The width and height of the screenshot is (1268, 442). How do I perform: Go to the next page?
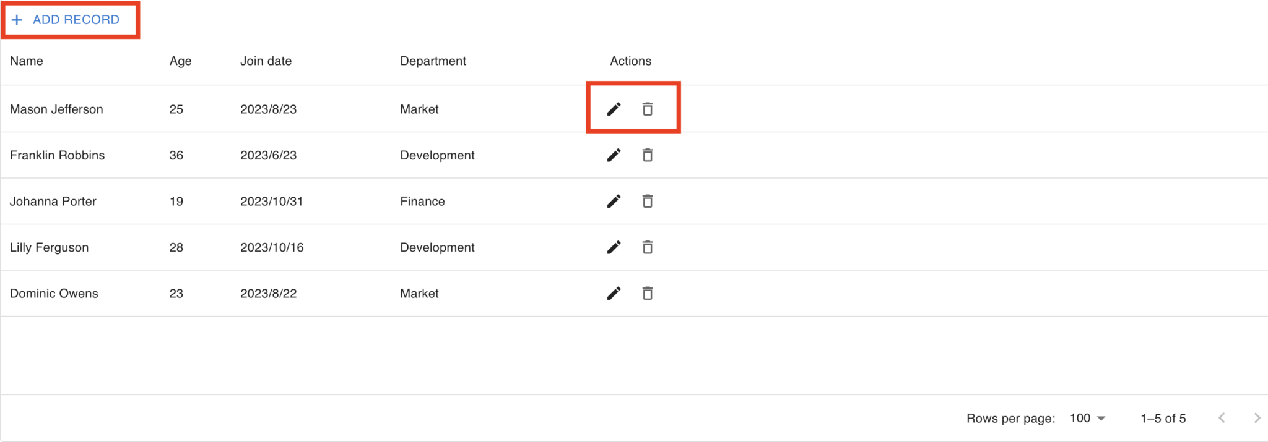pyautogui.click(x=1256, y=419)
